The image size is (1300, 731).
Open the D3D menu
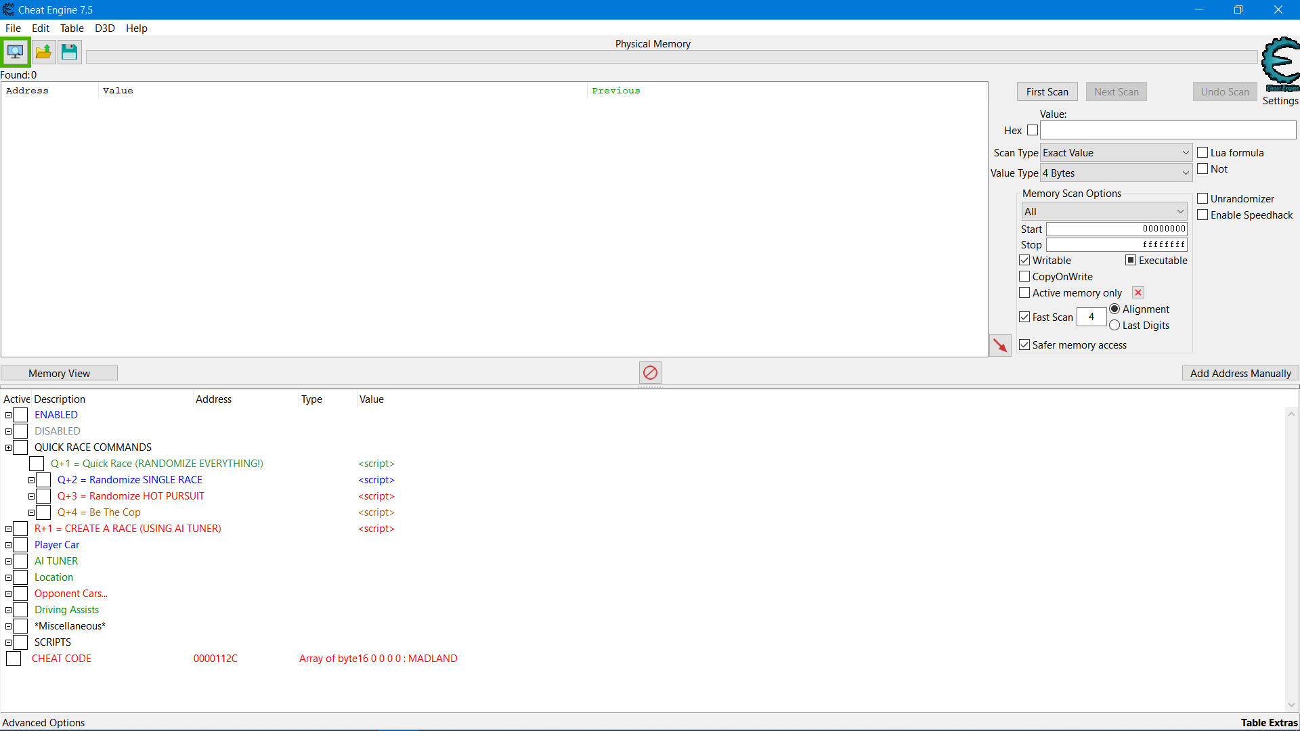point(104,28)
